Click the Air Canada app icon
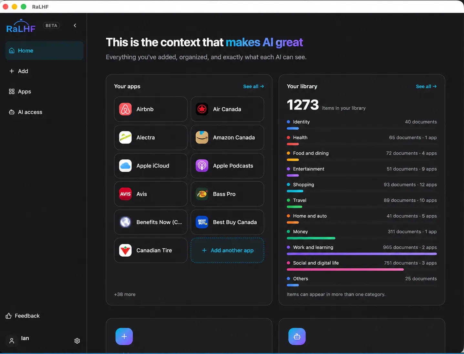The image size is (464, 354). [x=202, y=109]
